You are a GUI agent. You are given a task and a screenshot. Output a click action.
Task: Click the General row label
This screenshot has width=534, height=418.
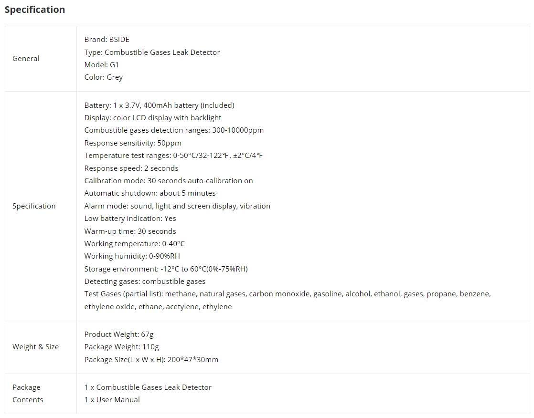(26, 59)
